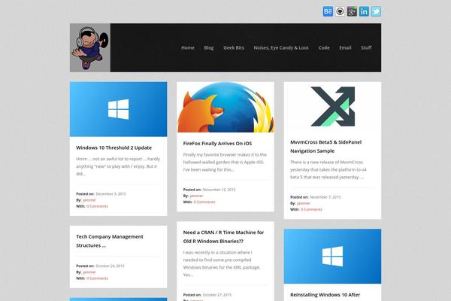Open Reinstalling Windows 10 After post title
Screen dimensions: 451x301
325,295
